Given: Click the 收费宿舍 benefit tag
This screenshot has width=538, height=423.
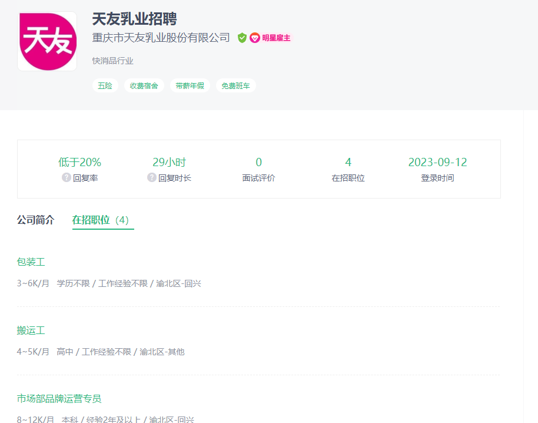Looking at the screenshot, I should (x=144, y=85).
